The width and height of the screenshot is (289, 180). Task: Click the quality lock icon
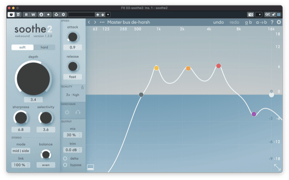82,87
